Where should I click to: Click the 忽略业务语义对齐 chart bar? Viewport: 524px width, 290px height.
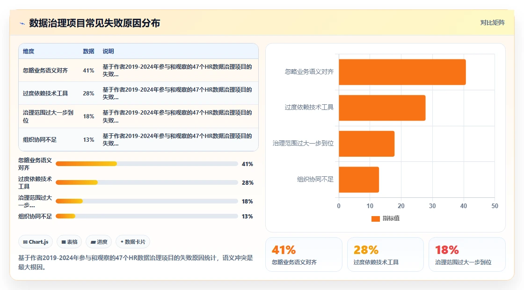(x=402, y=72)
